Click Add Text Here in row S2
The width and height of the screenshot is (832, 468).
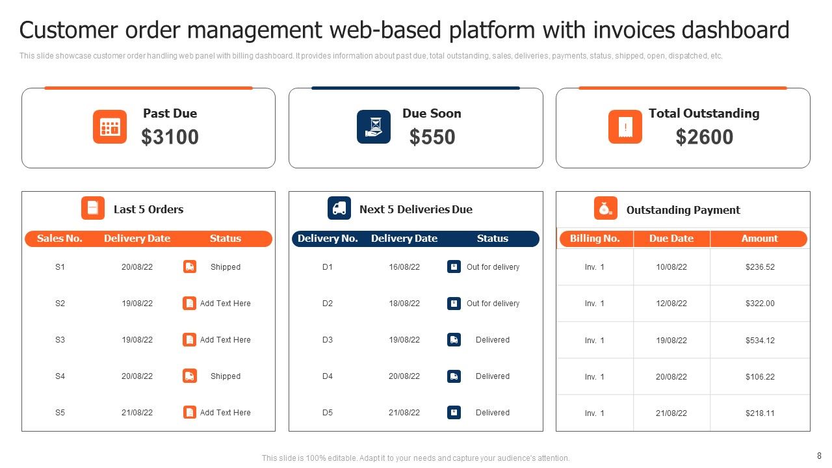pyautogui.click(x=225, y=303)
